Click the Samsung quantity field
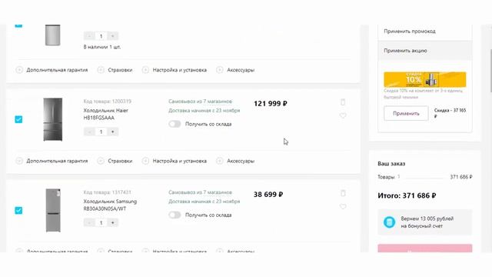492x277 pixels. pyautogui.click(x=101, y=222)
